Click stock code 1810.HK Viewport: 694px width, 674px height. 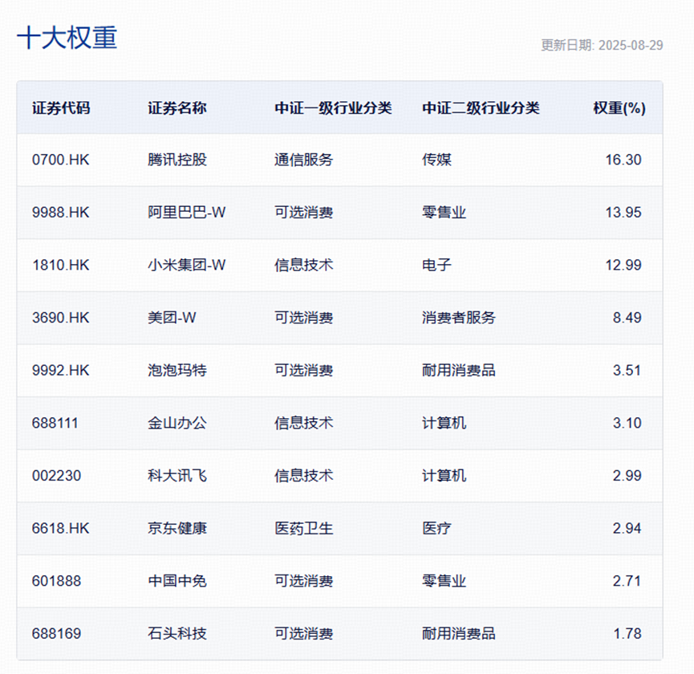tap(61, 265)
